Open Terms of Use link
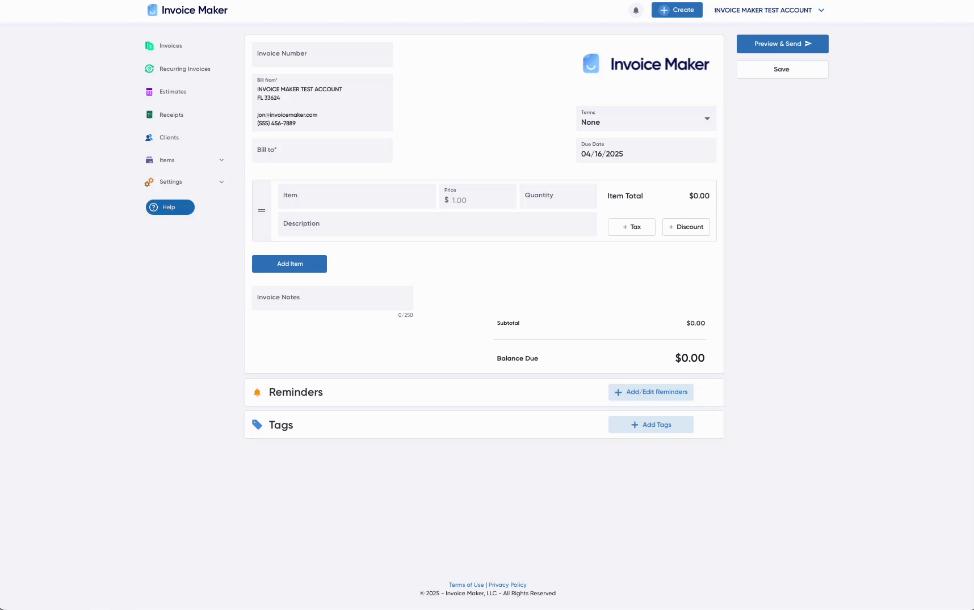Viewport: 974px width, 610px height. [466, 585]
